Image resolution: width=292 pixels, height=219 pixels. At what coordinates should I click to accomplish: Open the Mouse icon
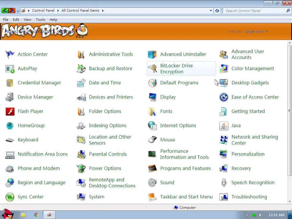[152, 140]
